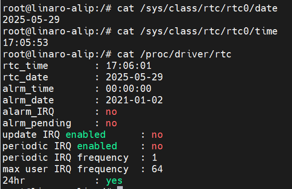The image size is (292, 189).
Task: Click the alrm_time value 00:00:00
Action: point(129,89)
